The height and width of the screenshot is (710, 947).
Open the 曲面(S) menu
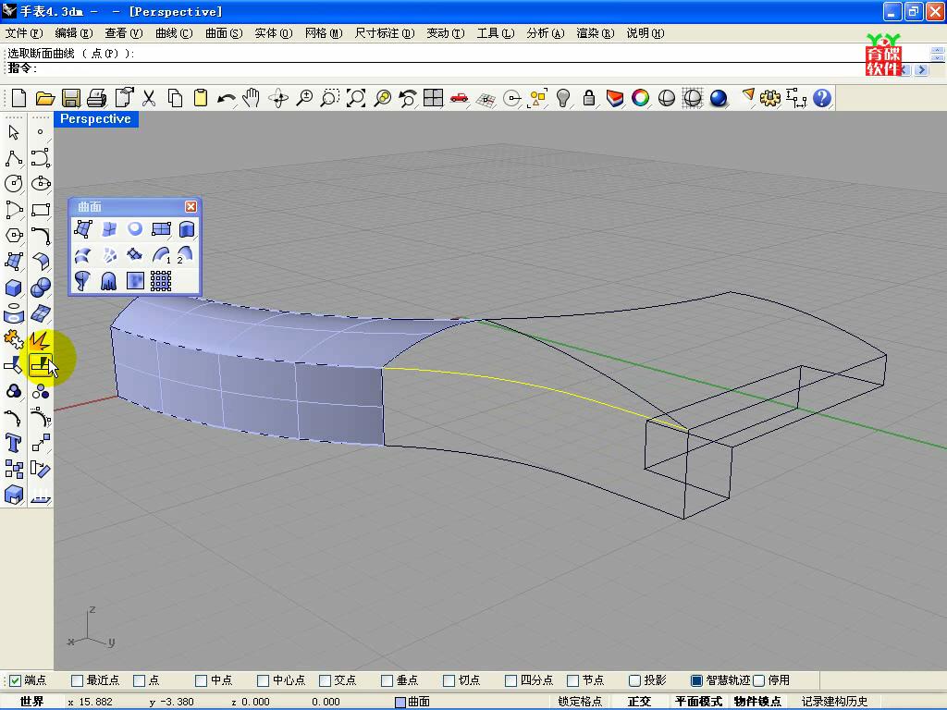[x=224, y=33]
